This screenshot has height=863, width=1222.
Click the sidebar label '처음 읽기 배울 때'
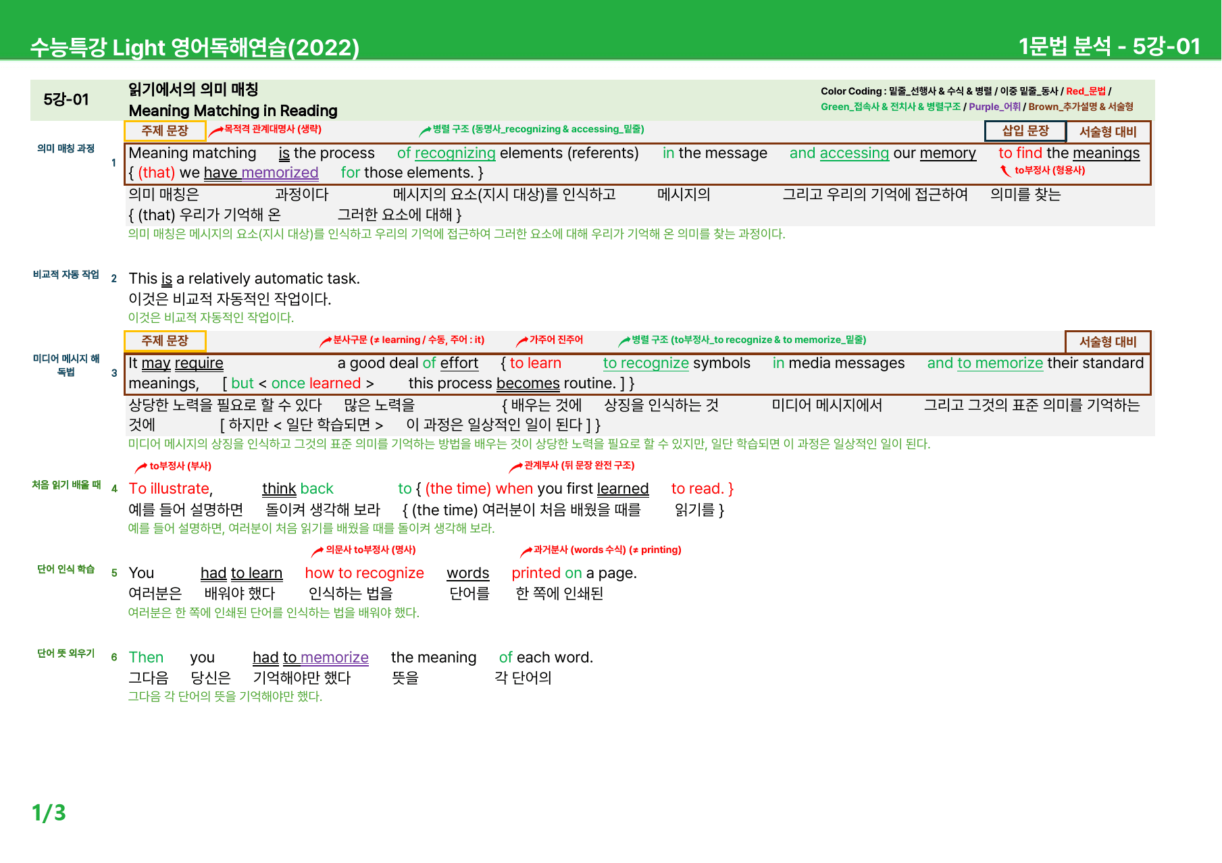tap(66, 485)
